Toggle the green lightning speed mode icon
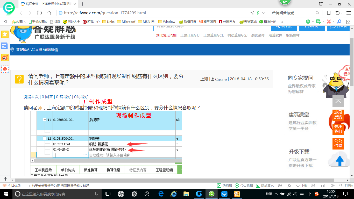 point(258,13)
